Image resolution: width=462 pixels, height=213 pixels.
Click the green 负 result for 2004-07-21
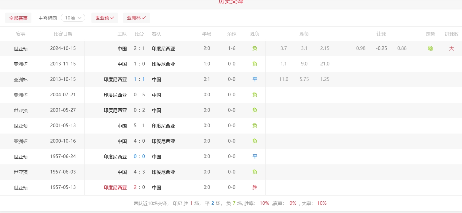(x=255, y=95)
